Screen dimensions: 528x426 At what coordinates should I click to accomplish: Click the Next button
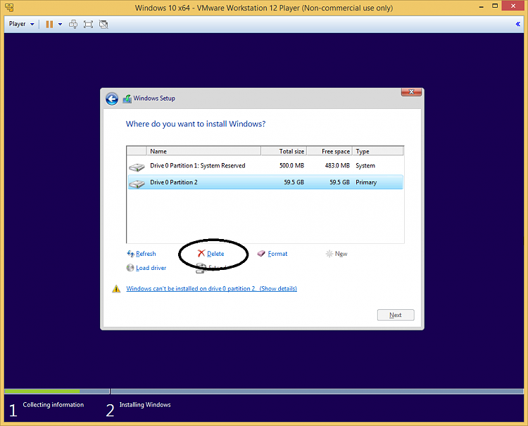[x=396, y=315]
